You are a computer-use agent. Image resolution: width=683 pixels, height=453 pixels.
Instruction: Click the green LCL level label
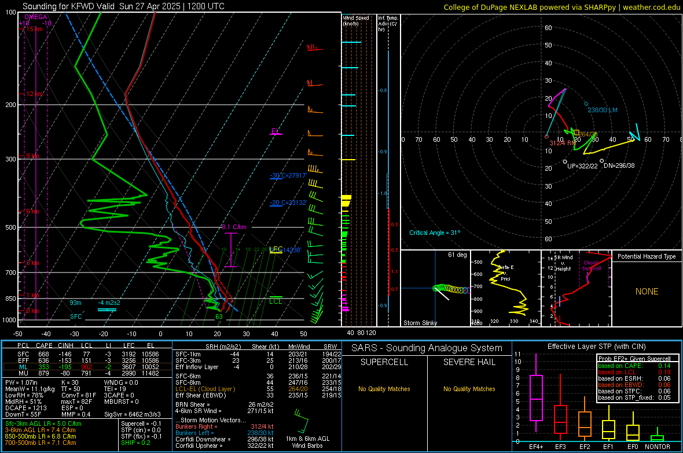[276, 301]
